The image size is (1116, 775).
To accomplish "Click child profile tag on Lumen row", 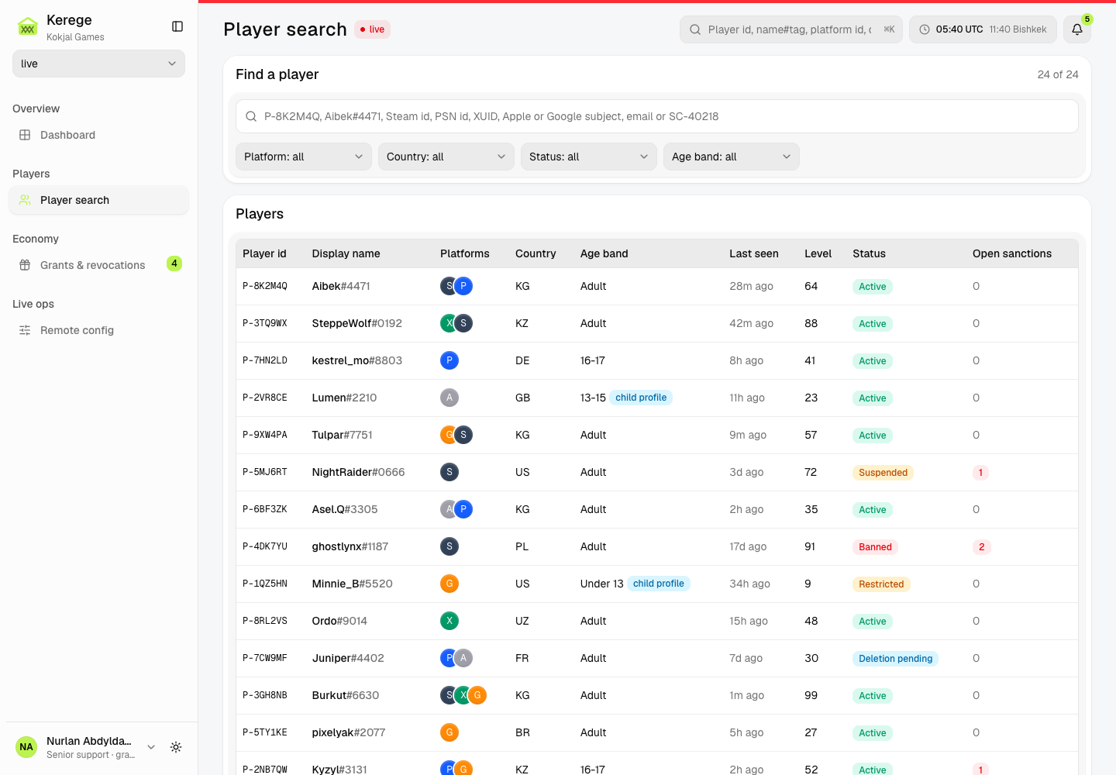I will click(641, 398).
